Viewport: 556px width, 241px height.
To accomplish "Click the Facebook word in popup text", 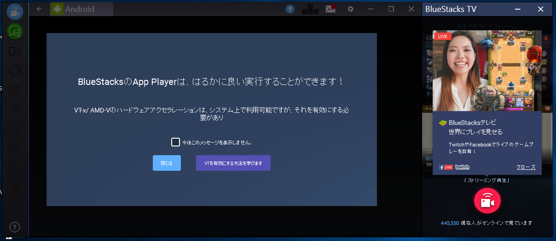I will point(481,145).
